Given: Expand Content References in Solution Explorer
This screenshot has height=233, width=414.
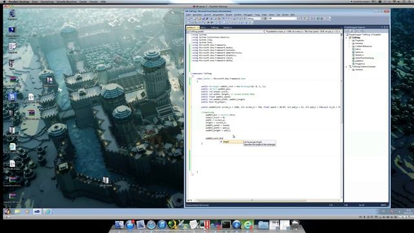Looking at the screenshot, I should pyautogui.click(x=349, y=46).
